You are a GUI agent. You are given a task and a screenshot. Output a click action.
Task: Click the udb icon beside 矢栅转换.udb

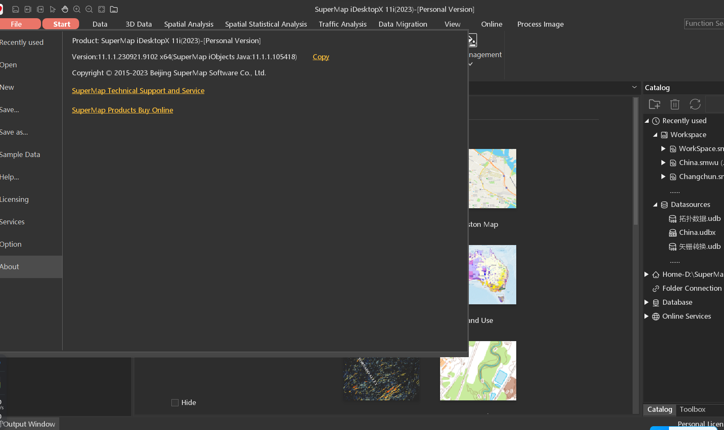pos(673,247)
